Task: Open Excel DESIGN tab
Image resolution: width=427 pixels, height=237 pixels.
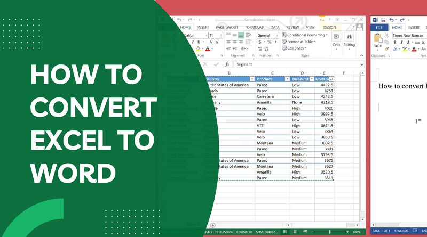Action: pos(329,27)
